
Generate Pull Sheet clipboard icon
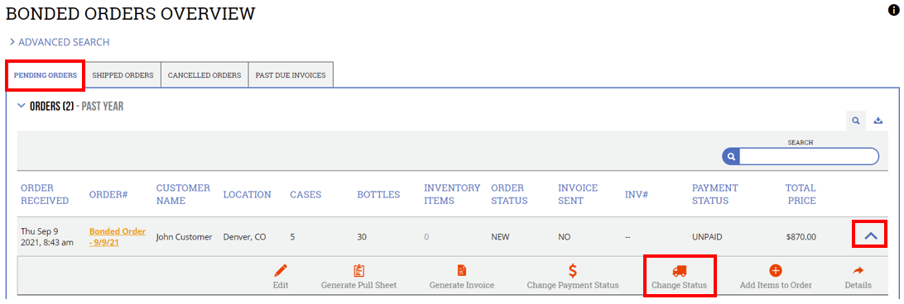[358, 271]
